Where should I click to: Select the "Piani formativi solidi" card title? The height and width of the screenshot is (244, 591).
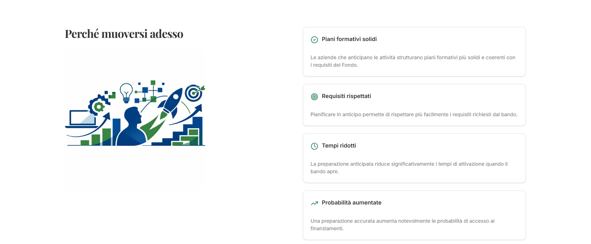[349, 39]
